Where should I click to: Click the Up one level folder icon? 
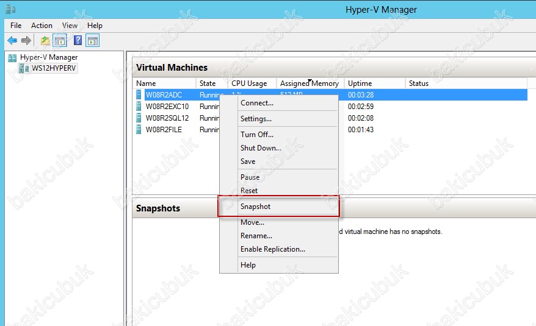pos(45,41)
